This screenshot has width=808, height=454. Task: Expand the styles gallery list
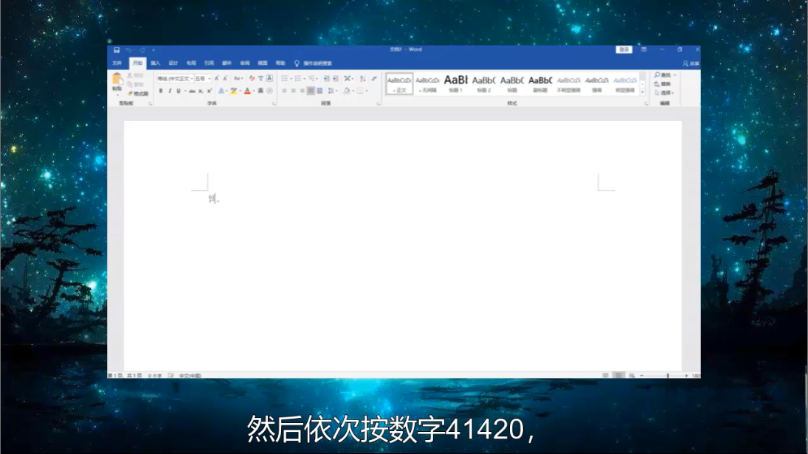point(643,92)
